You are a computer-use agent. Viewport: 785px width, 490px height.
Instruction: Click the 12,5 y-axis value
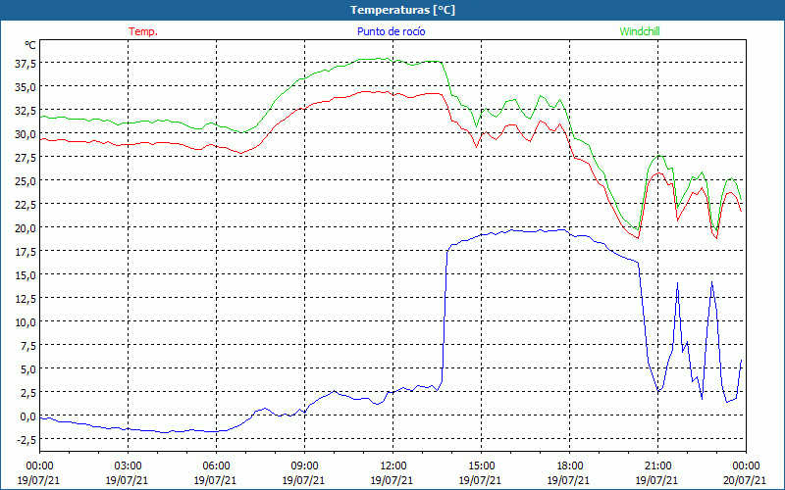coord(26,298)
